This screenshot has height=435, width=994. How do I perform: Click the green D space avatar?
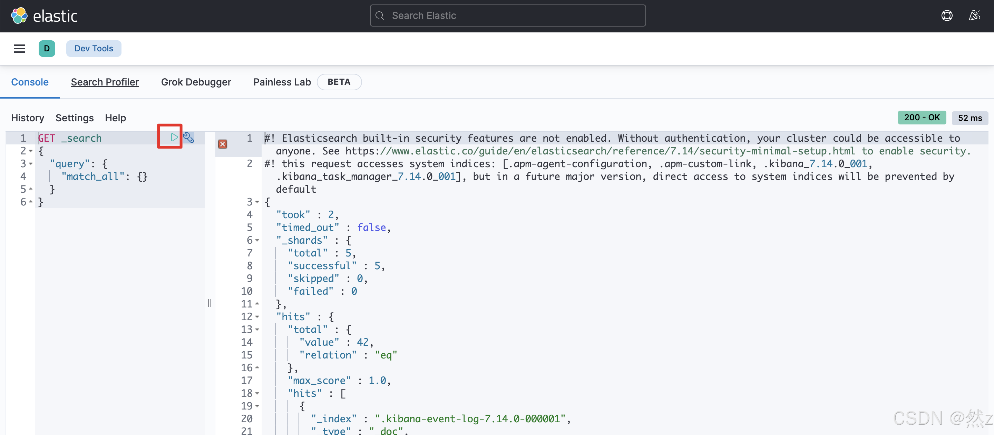click(47, 49)
